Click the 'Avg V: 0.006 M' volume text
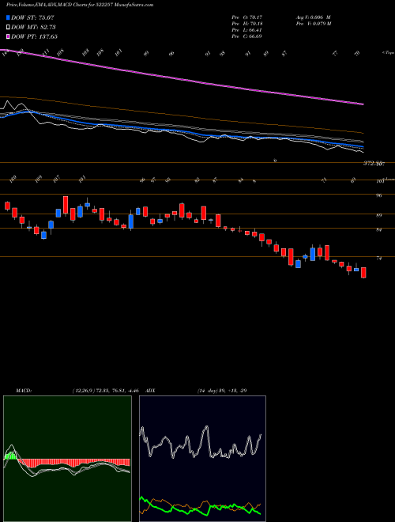Screen dimensions: 395x522 coord(313,17)
